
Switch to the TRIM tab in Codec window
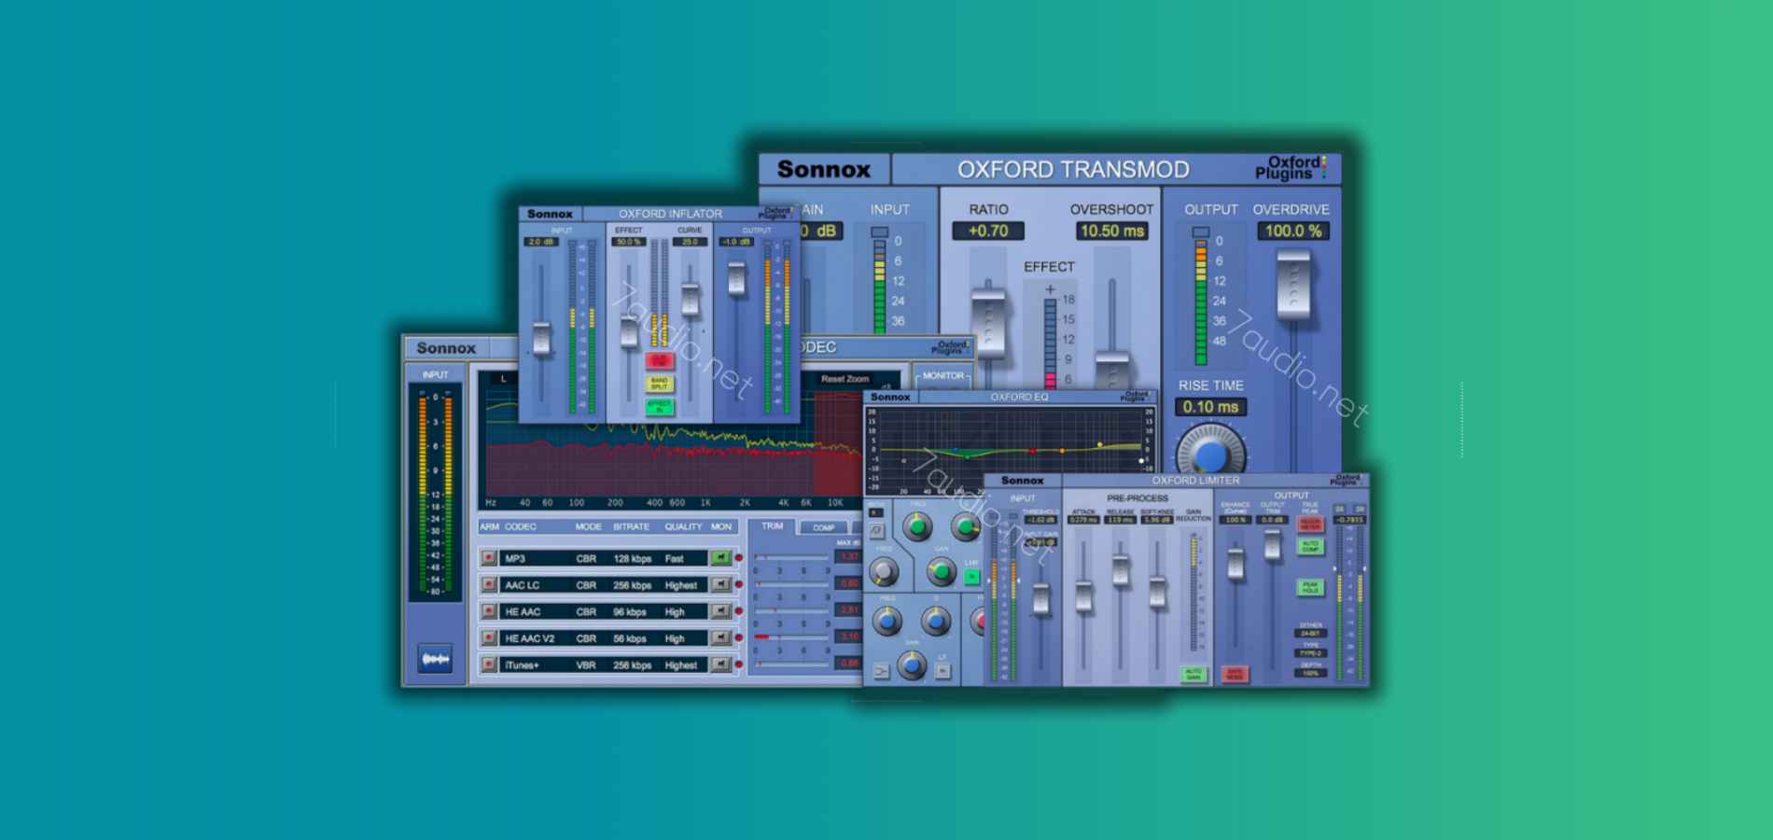[773, 526]
